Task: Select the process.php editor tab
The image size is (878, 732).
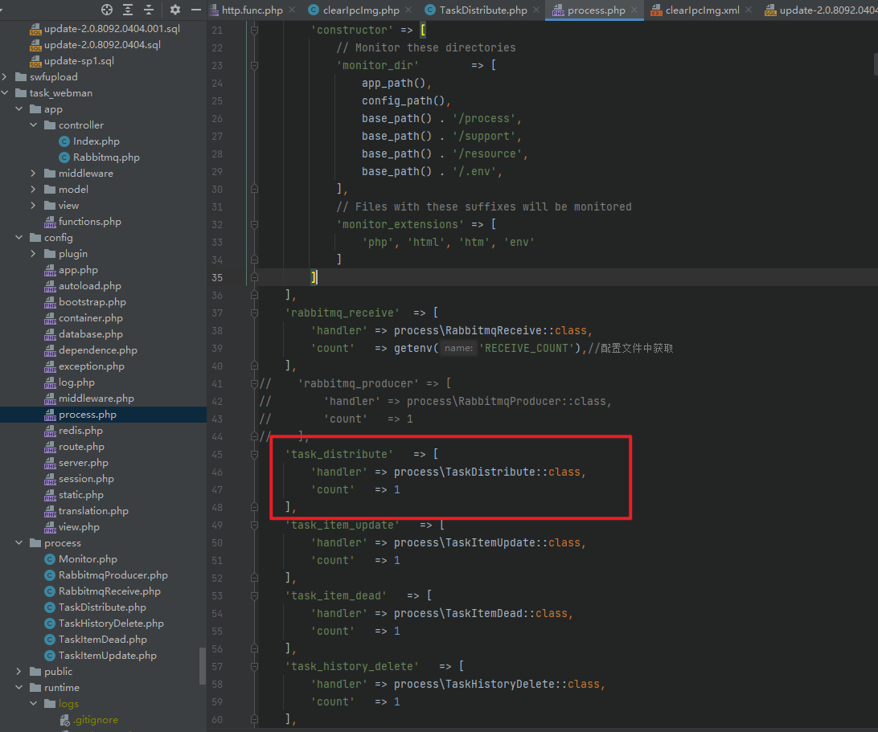Action: (x=596, y=10)
